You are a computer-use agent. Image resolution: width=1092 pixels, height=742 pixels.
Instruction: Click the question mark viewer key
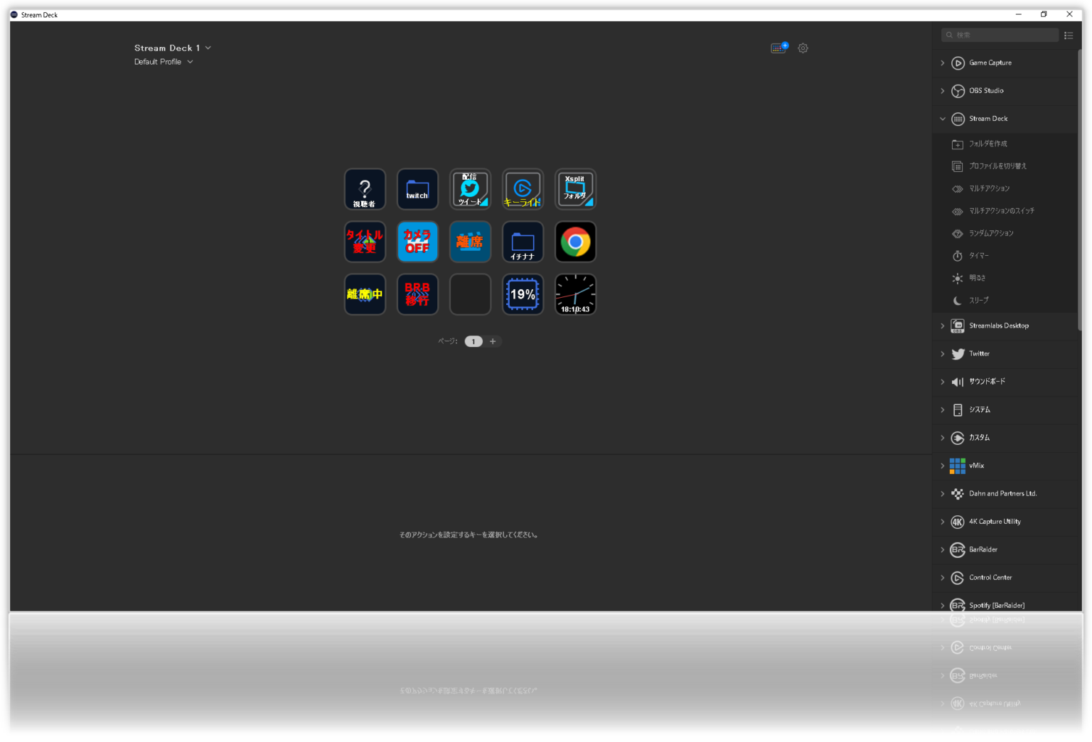tap(365, 190)
